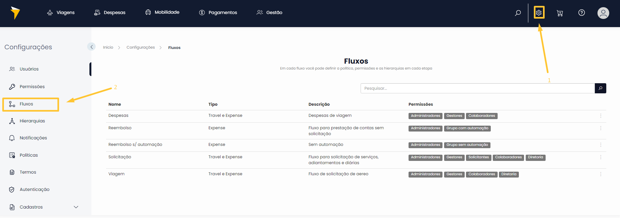The image size is (620, 218).
Task: Open the user profile avatar
Action: (x=603, y=13)
